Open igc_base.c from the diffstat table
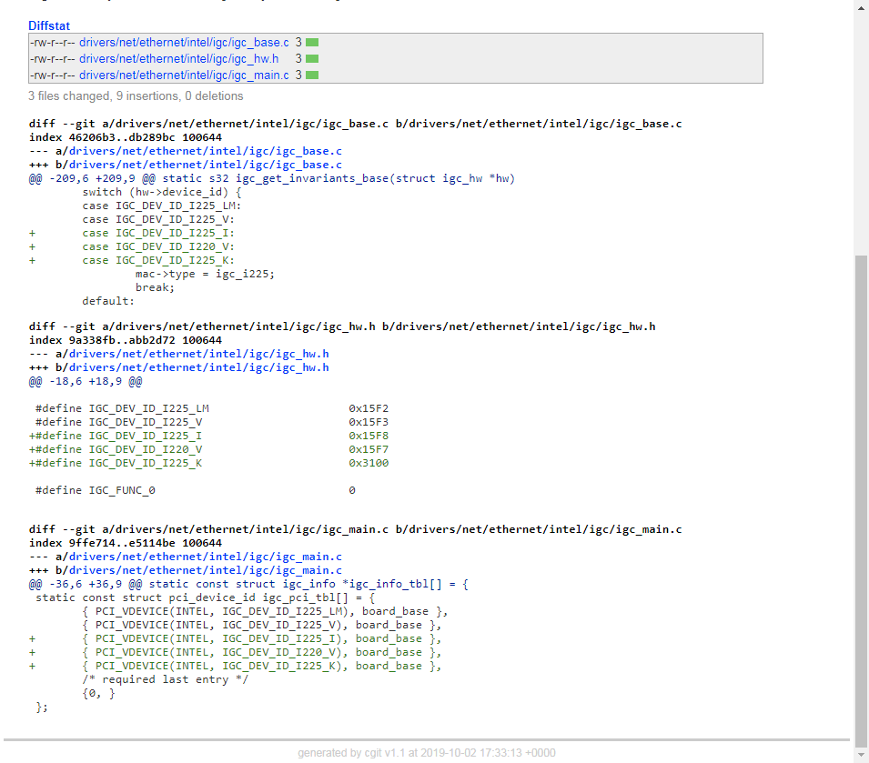Viewport: 869px width, 763px height. pos(184,43)
